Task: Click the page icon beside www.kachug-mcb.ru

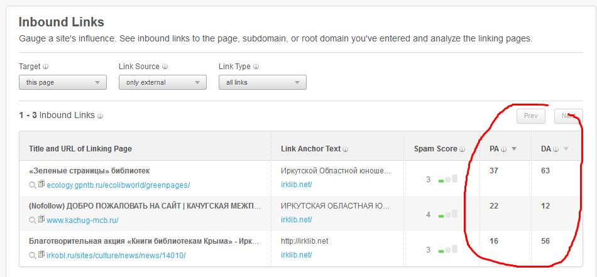Action: click(41, 220)
